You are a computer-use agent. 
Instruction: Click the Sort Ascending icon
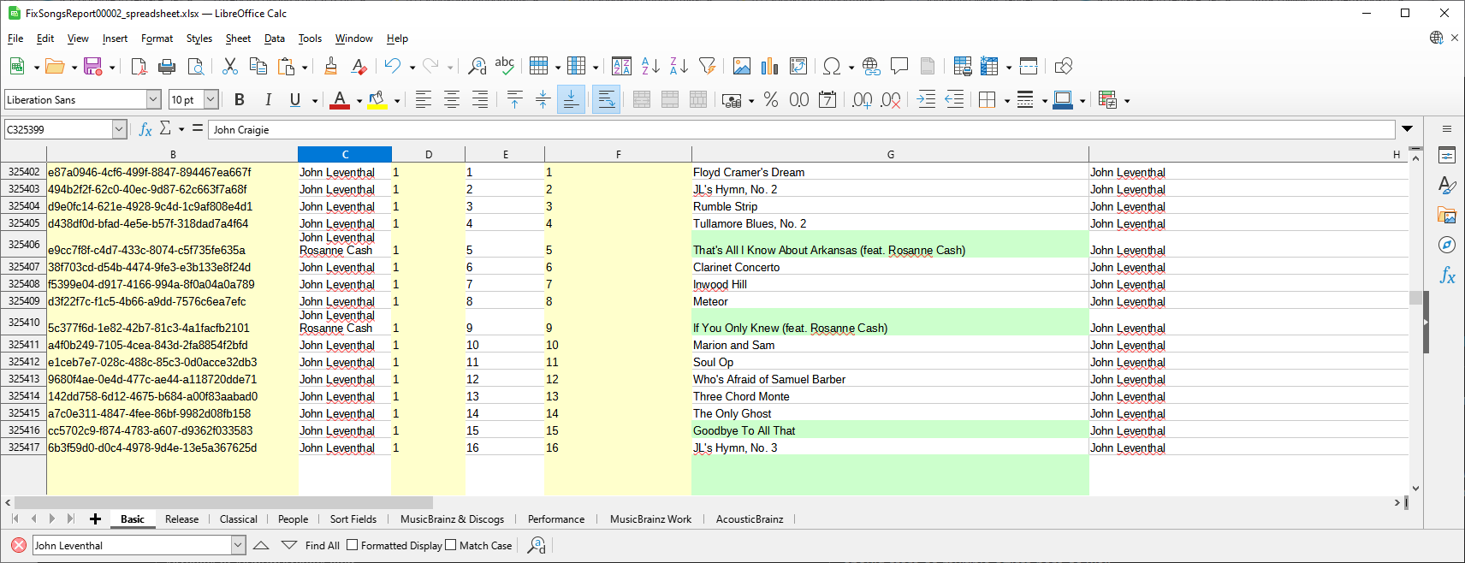click(650, 66)
